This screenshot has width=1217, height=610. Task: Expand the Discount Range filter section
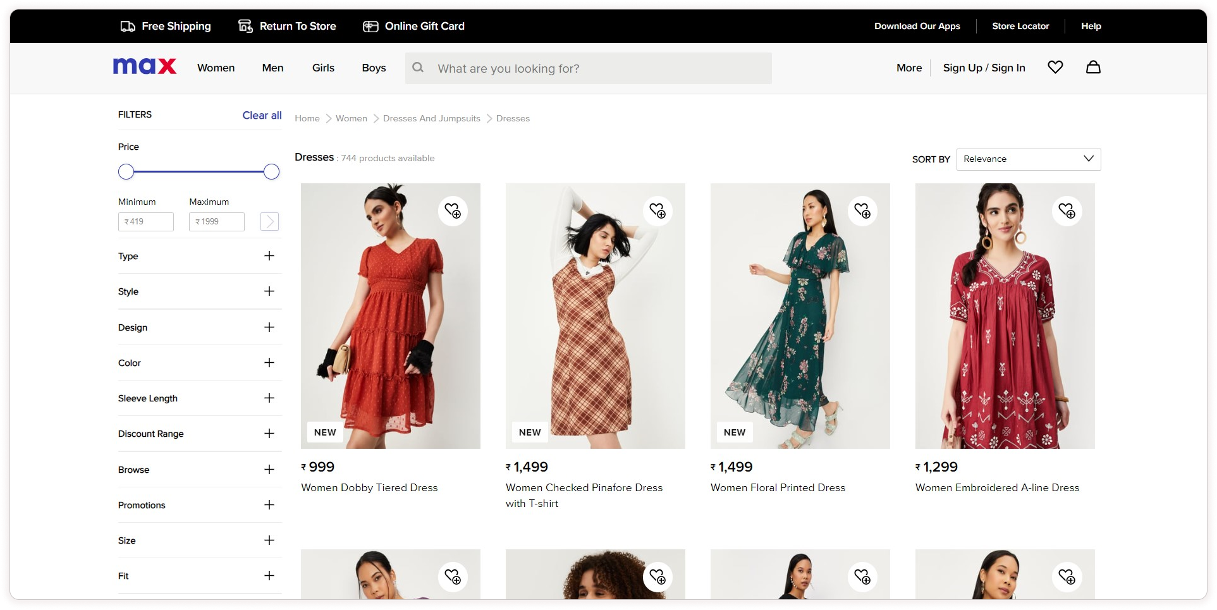(x=269, y=433)
